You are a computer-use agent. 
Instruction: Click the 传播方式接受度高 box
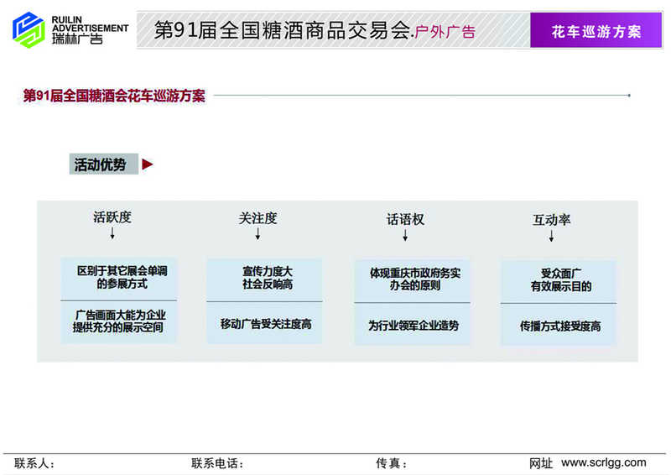[x=559, y=326]
